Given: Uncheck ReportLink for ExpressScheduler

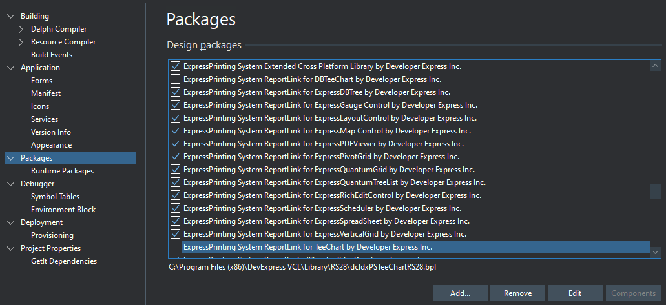Looking at the screenshot, I should 175,208.
